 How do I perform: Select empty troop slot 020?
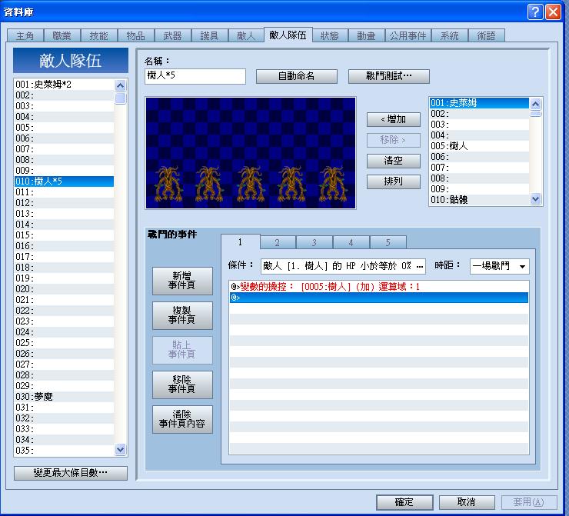pos(65,289)
